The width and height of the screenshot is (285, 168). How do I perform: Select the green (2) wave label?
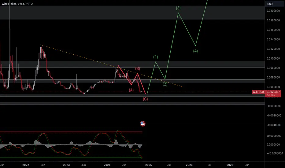pos(165,84)
